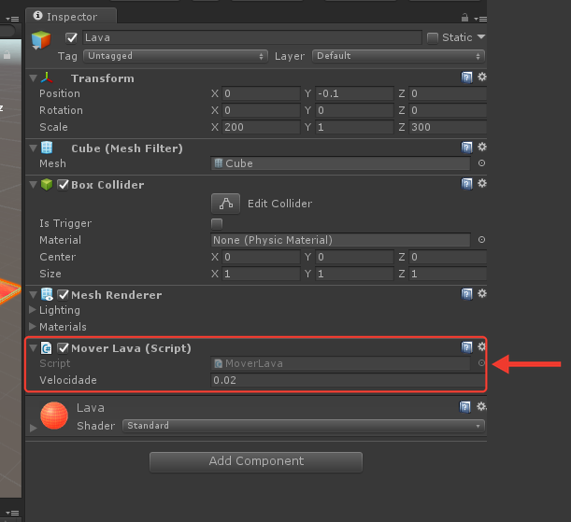Open Mover Lava script help icon

pyautogui.click(x=466, y=347)
